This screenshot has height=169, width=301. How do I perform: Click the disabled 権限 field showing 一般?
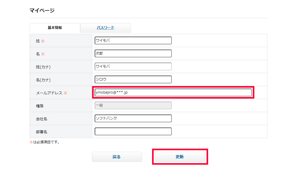133,105
